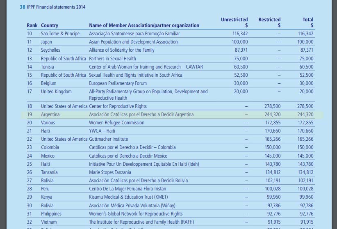Viewport: 337px width, 229px height.
Task: Click "Asian Population and Development Association" text
Action: 133,42
